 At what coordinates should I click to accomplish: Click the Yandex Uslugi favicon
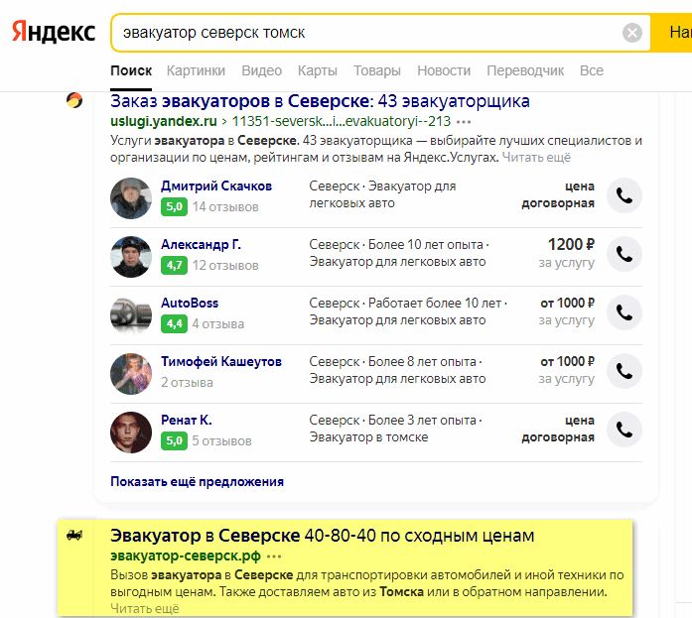pos(74,100)
